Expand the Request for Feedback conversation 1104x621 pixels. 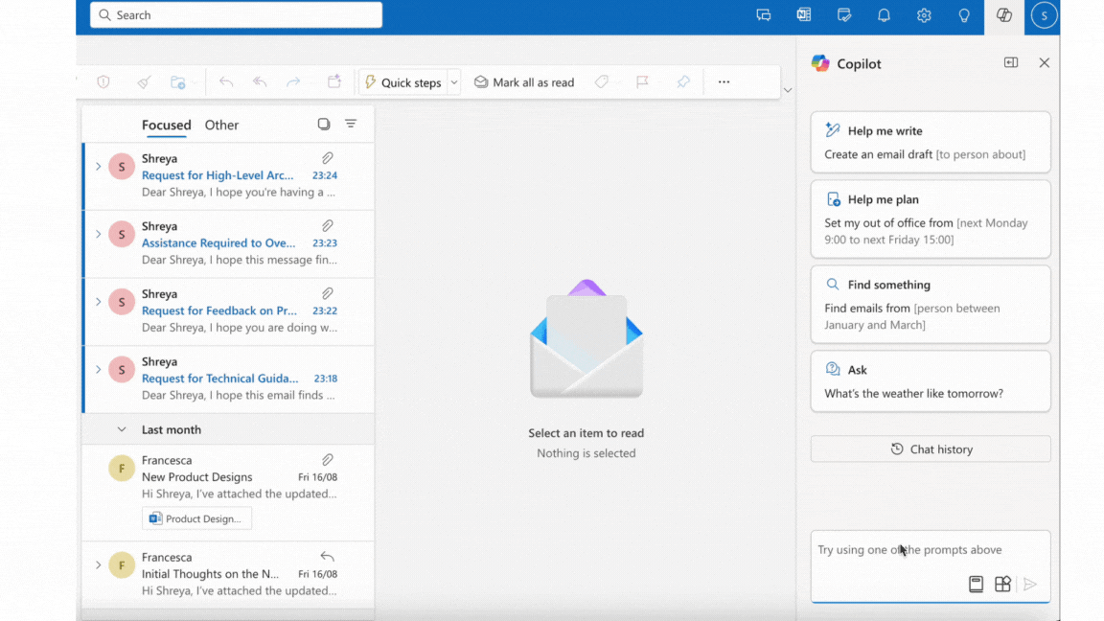coord(99,302)
